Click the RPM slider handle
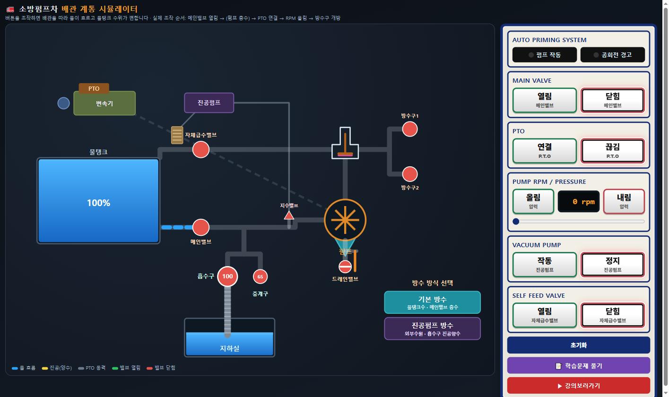Viewport: 669px width, 397px height. [x=516, y=221]
